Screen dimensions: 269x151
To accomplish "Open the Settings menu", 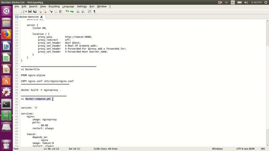I will [x=82, y=6].
